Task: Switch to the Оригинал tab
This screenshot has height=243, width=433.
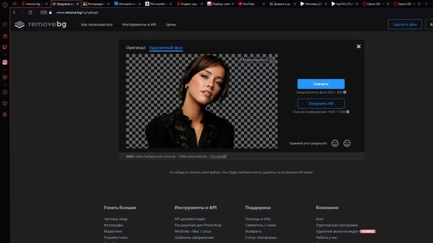Action: (x=135, y=48)
